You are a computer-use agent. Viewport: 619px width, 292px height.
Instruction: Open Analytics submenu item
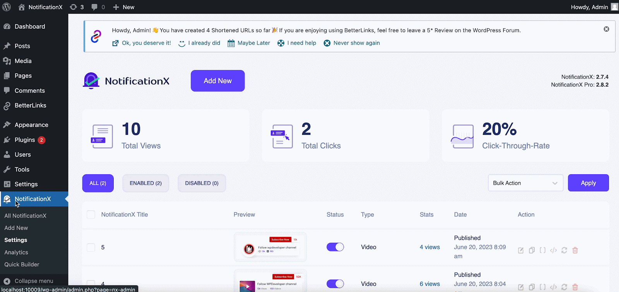point(16,252)
